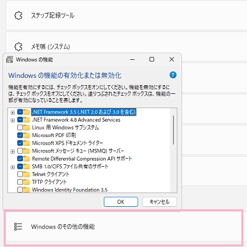Click the Windows Features title bar icon

[x=10, y=59]
